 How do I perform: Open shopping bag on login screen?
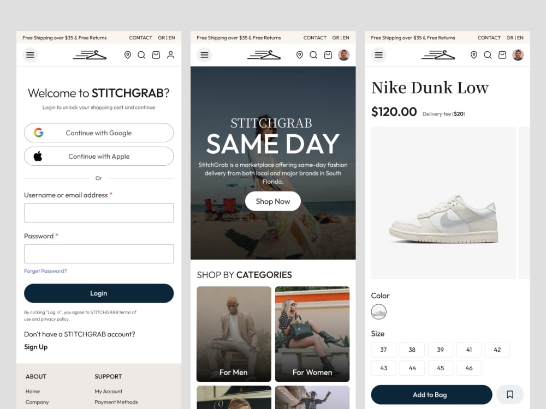point(156,55)
